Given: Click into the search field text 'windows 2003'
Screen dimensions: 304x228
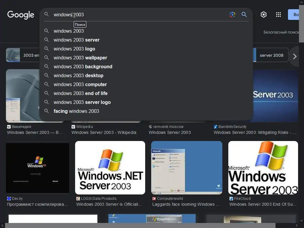Looking at the screenshot, I should (69, 15).
